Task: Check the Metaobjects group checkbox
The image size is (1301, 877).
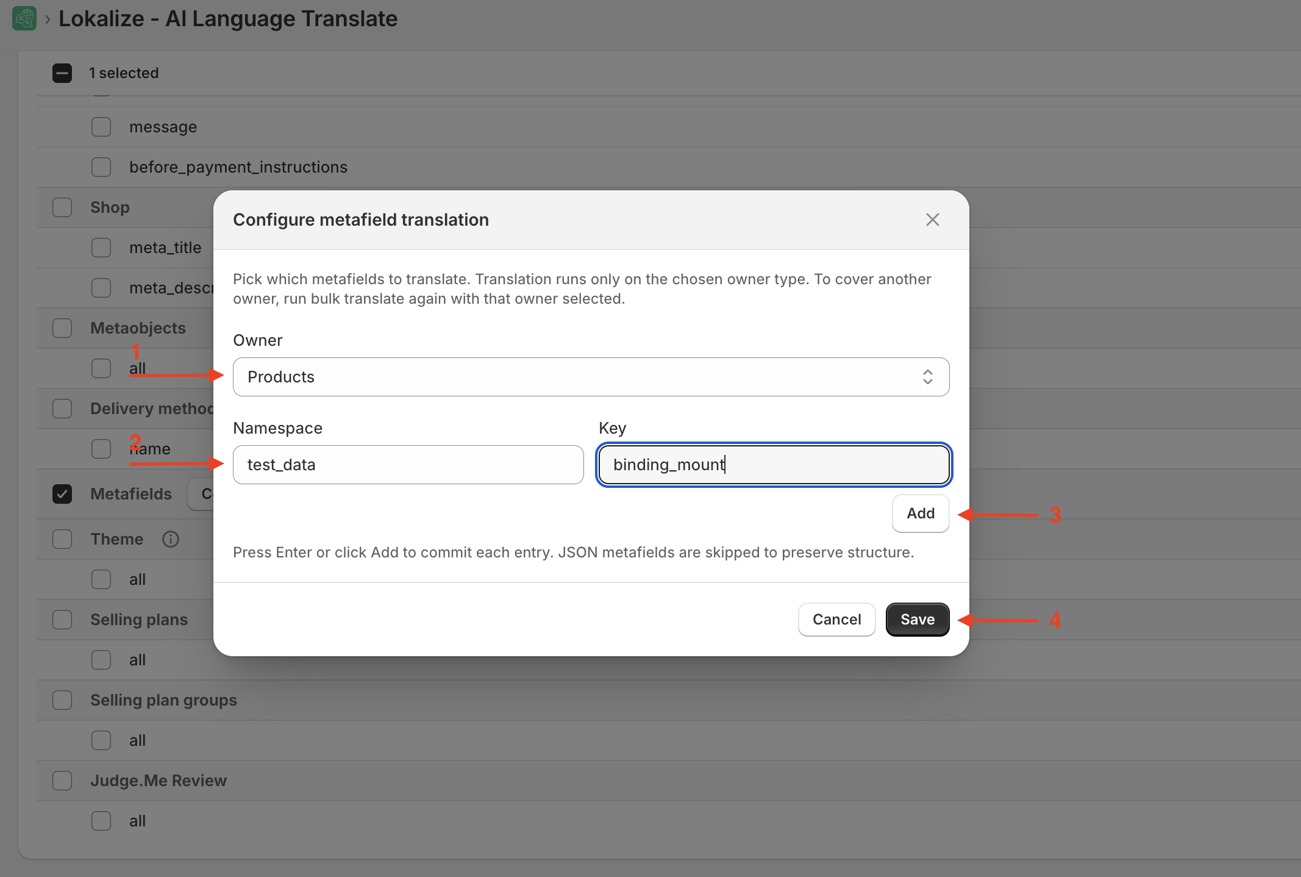Action: (62, 328)
